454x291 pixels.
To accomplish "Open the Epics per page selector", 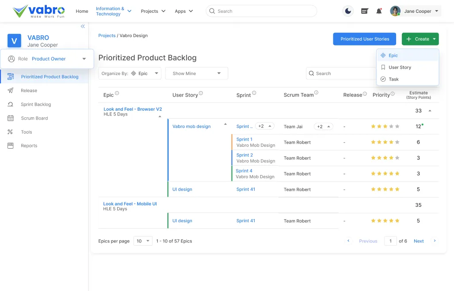I will (x=142, y=241).
